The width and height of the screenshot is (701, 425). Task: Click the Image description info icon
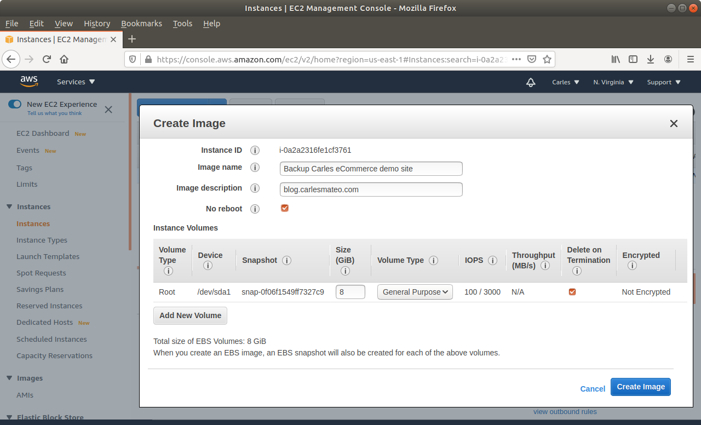pyautogui.click(x=255, y=188)
